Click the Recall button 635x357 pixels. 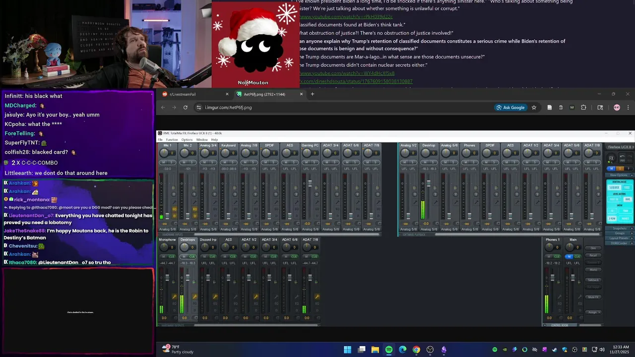(x=593, y=255)
